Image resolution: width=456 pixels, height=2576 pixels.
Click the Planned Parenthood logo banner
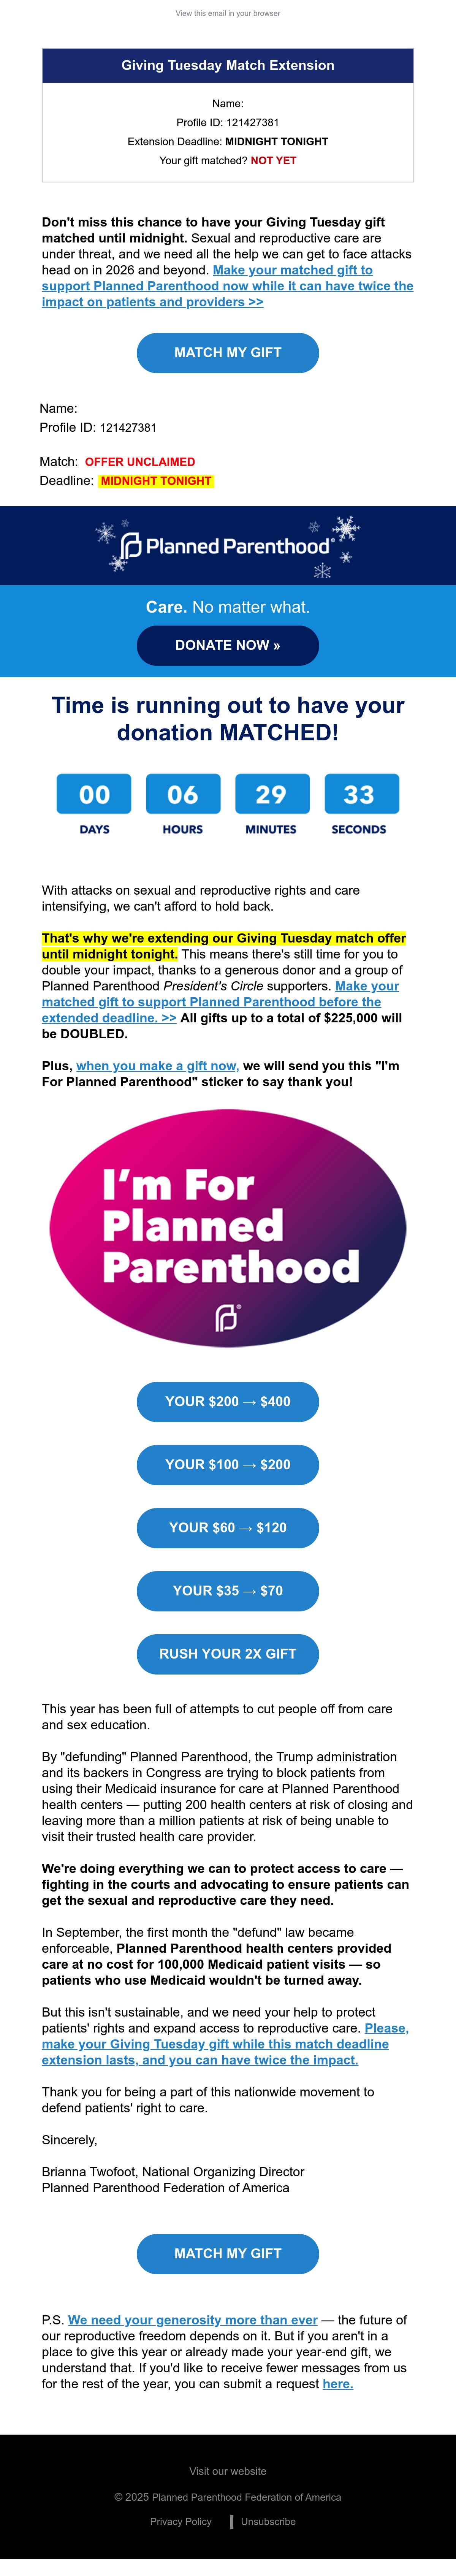pyautogui.click(x=228, y=546)
